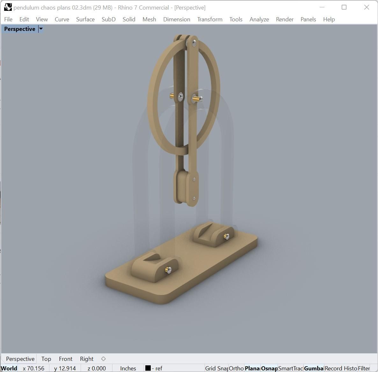Open the Perspective viewport title dropdown menu
378x372 pixels.
point(40,29)
